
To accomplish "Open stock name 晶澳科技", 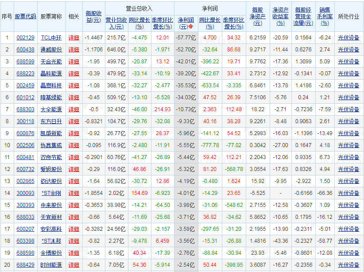I will [51, 85].
